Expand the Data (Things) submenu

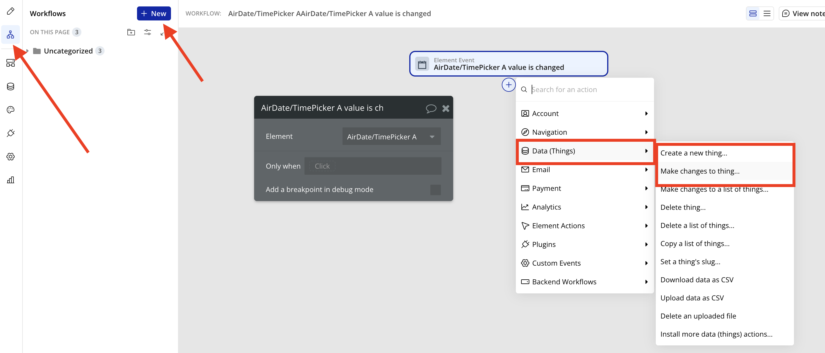[585, 151]
